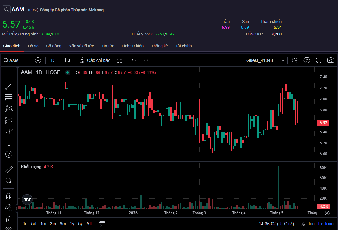Toggle log scale mode
338x230 pixels.
click(312, 224)
